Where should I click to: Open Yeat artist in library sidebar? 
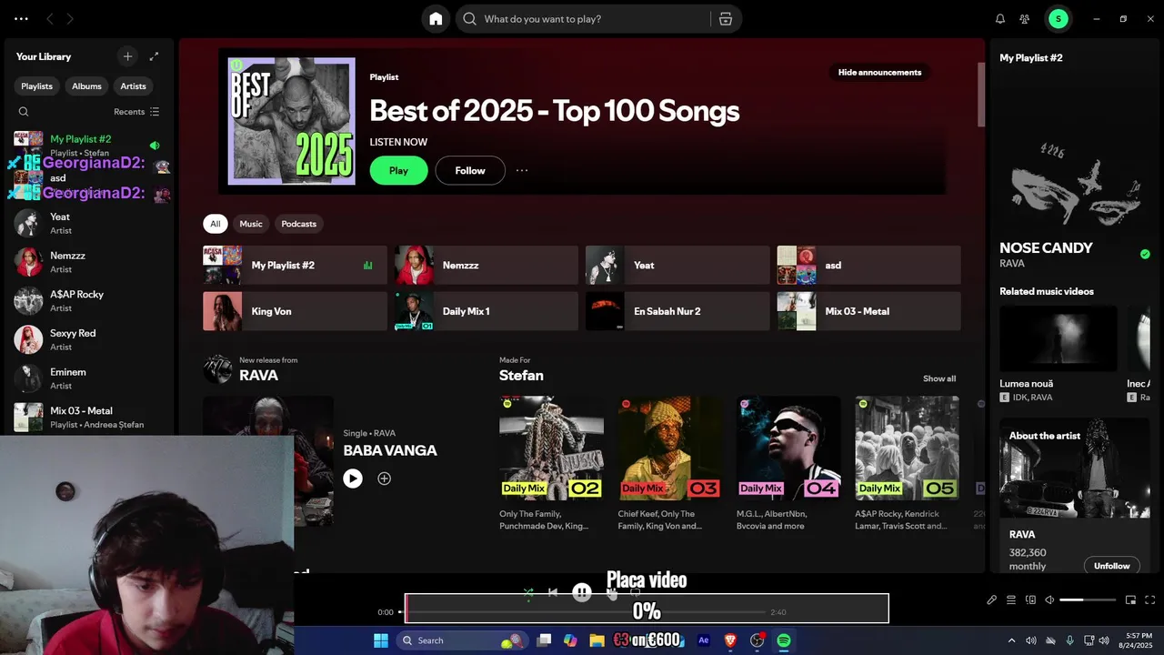tap(88, 223)
